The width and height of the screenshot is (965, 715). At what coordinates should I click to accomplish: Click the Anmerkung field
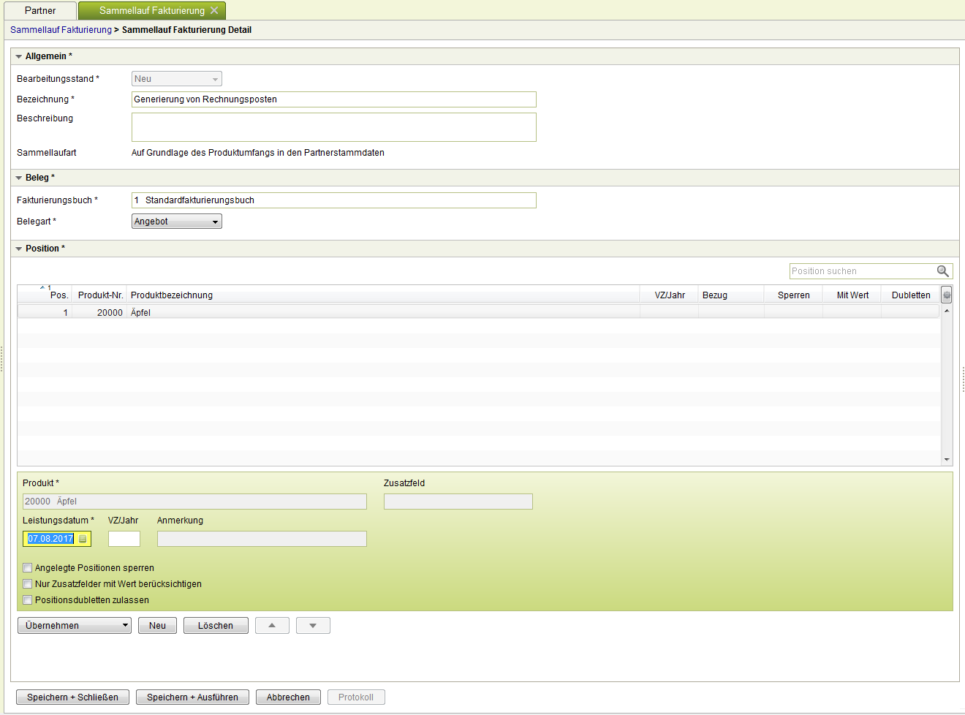[262, 539]
